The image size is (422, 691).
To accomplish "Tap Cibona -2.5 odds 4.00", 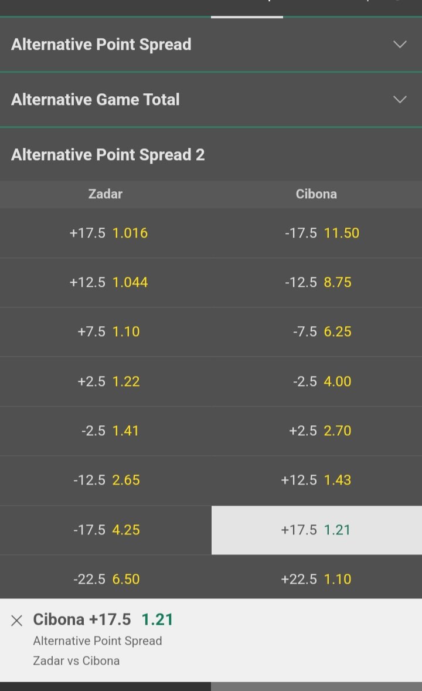I will [x=316, y=381].
